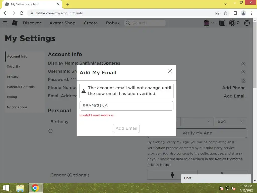Click the Roblox search box
This screenshot has width=257, height=193.
tap(145, 23)
